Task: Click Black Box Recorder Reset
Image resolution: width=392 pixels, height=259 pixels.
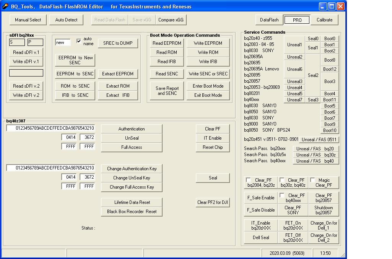Action: [132, 212]
